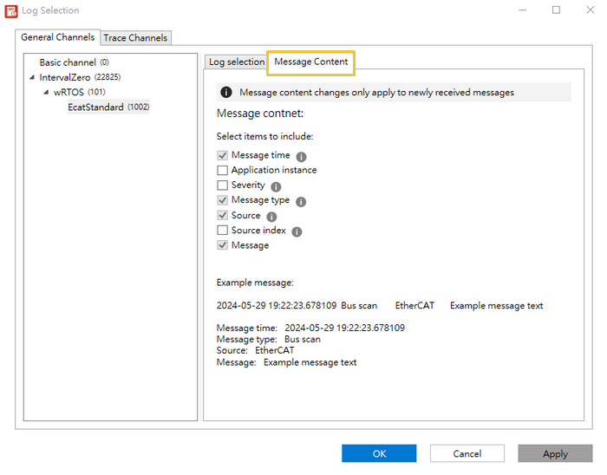Viewport: 607px width, 475px height.
Task: Collapse the IntervalZero tree node
Action: (x=33, y=78)
